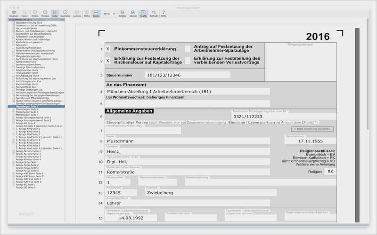Fit page to Breite

pyautogui.click(x=96, y=14)
